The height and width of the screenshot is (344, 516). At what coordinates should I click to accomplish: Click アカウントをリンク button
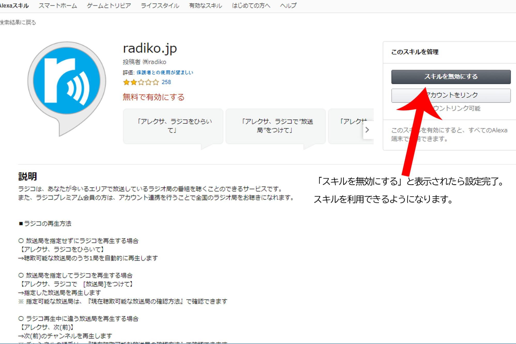coord(451,95)
